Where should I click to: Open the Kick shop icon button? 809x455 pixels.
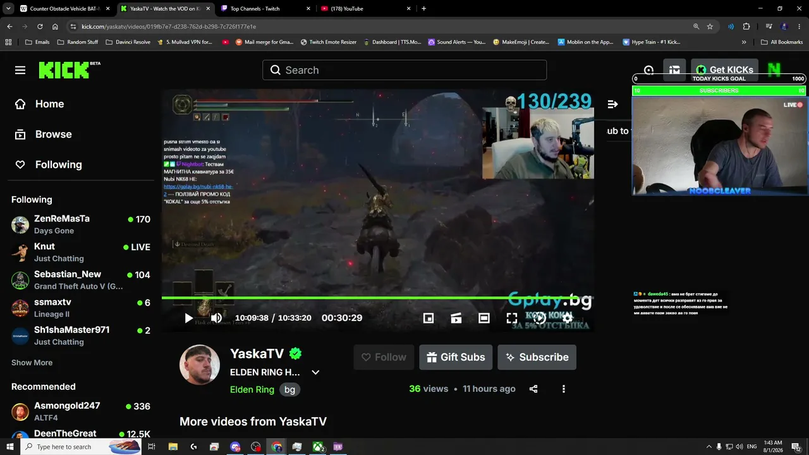(674, 70)
